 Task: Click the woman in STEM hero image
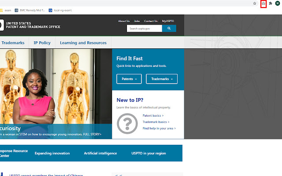pos(56,86)
